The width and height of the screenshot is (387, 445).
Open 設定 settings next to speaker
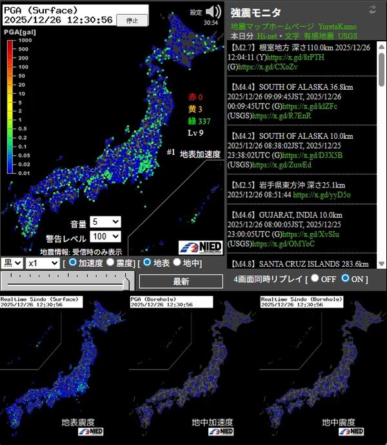tap(196, 12)
